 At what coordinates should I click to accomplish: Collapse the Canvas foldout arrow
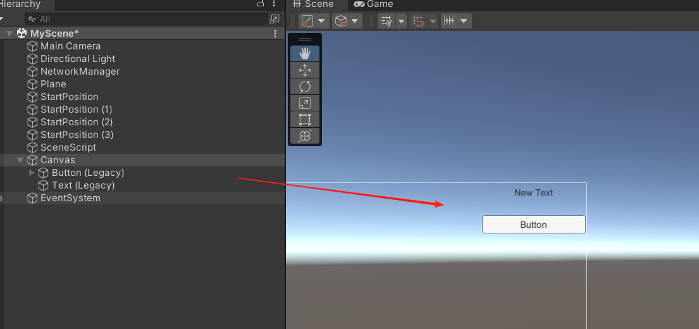coord(20,160)
